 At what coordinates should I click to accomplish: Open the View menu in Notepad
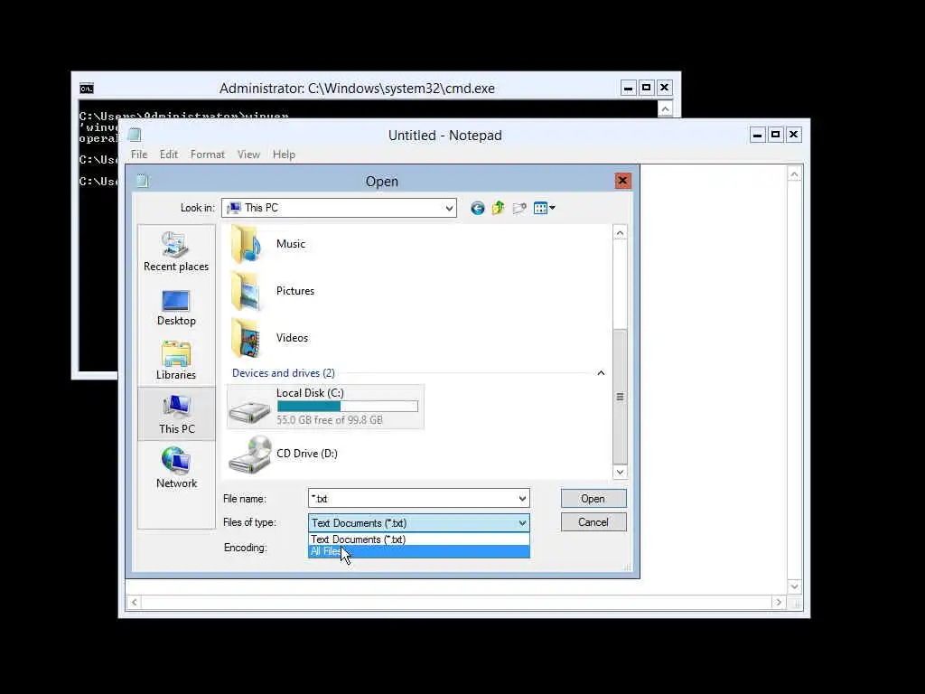pyautogui.click(x=248, y=155)
